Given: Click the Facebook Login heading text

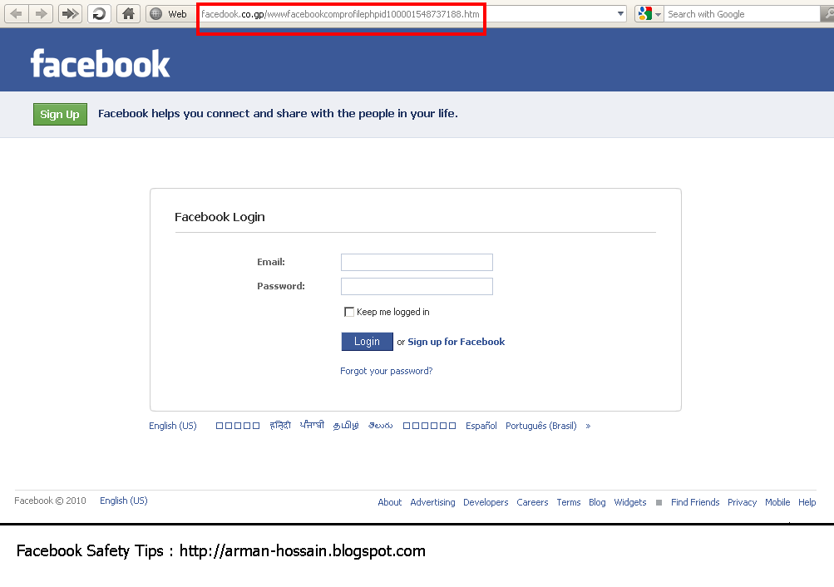Looking at the screenshot, I should tap(220, 217).
